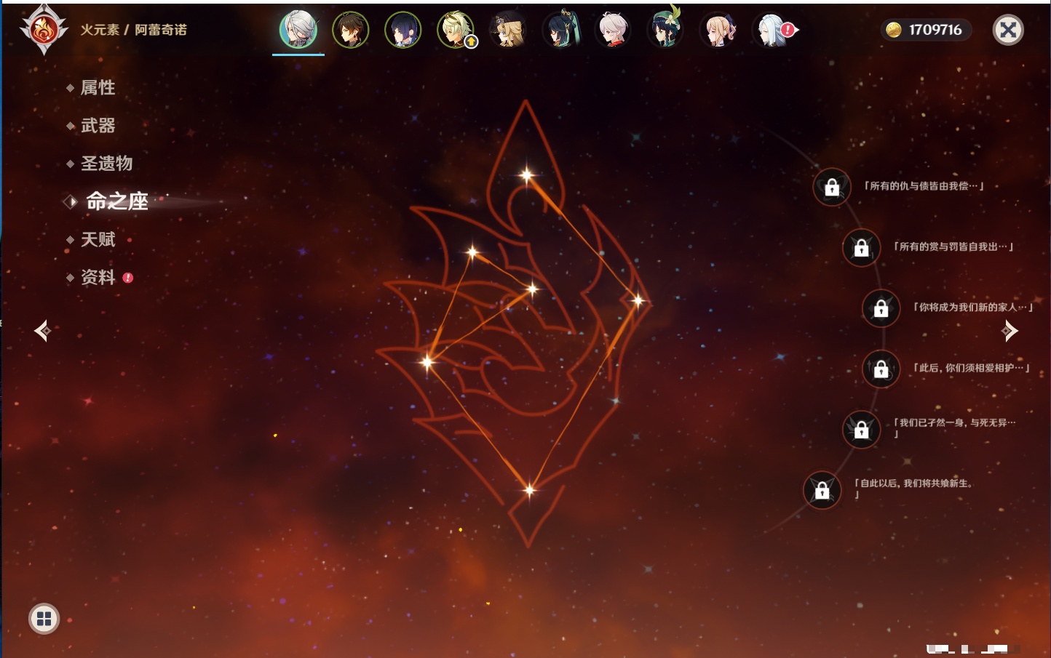
Task: Select the Arlecchino avatar with the blue underline
Action: point(298,30)
